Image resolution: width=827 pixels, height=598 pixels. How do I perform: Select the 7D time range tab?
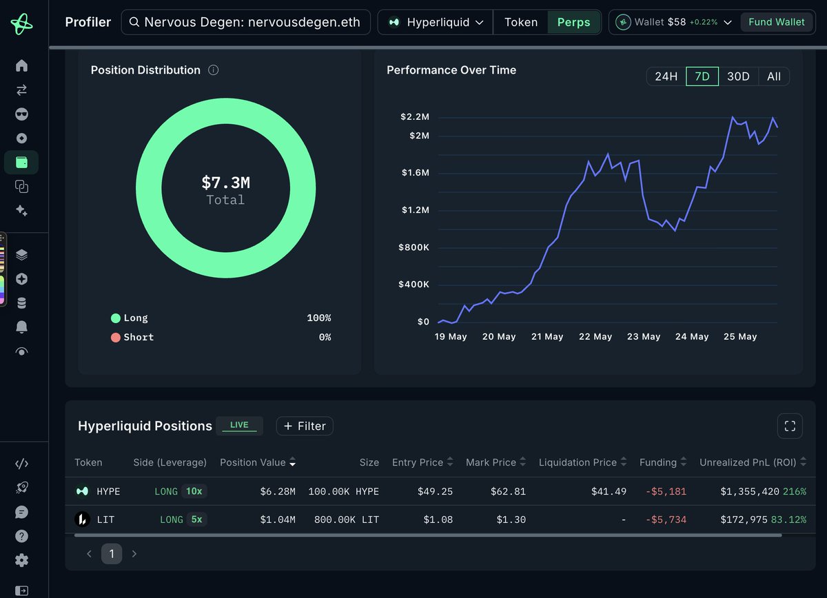[702, 76]
